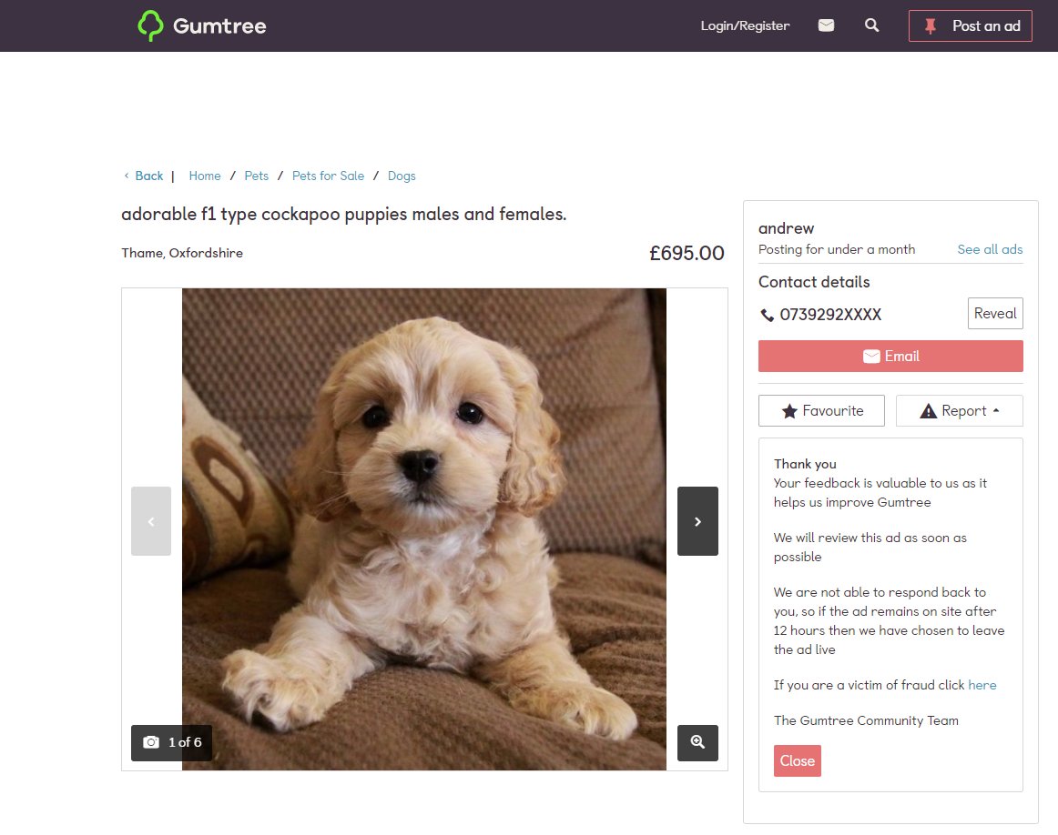Close the feedback thank-you message
Screen dimensions: 1058x835
point(798,760)
